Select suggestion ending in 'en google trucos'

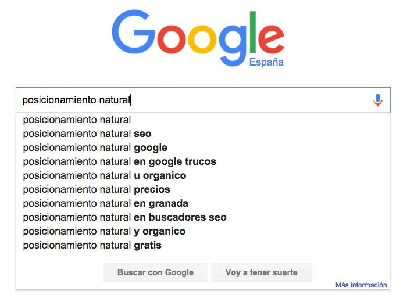point(203,161)
